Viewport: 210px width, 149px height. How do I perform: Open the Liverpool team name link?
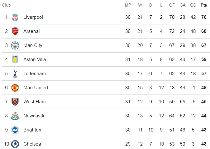coord(33,17)
